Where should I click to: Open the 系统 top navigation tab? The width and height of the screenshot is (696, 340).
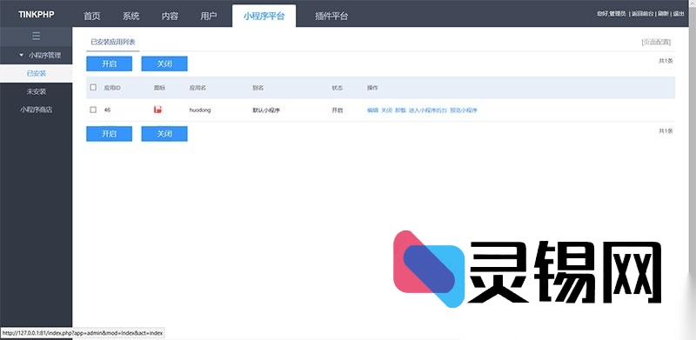(131, 17)
